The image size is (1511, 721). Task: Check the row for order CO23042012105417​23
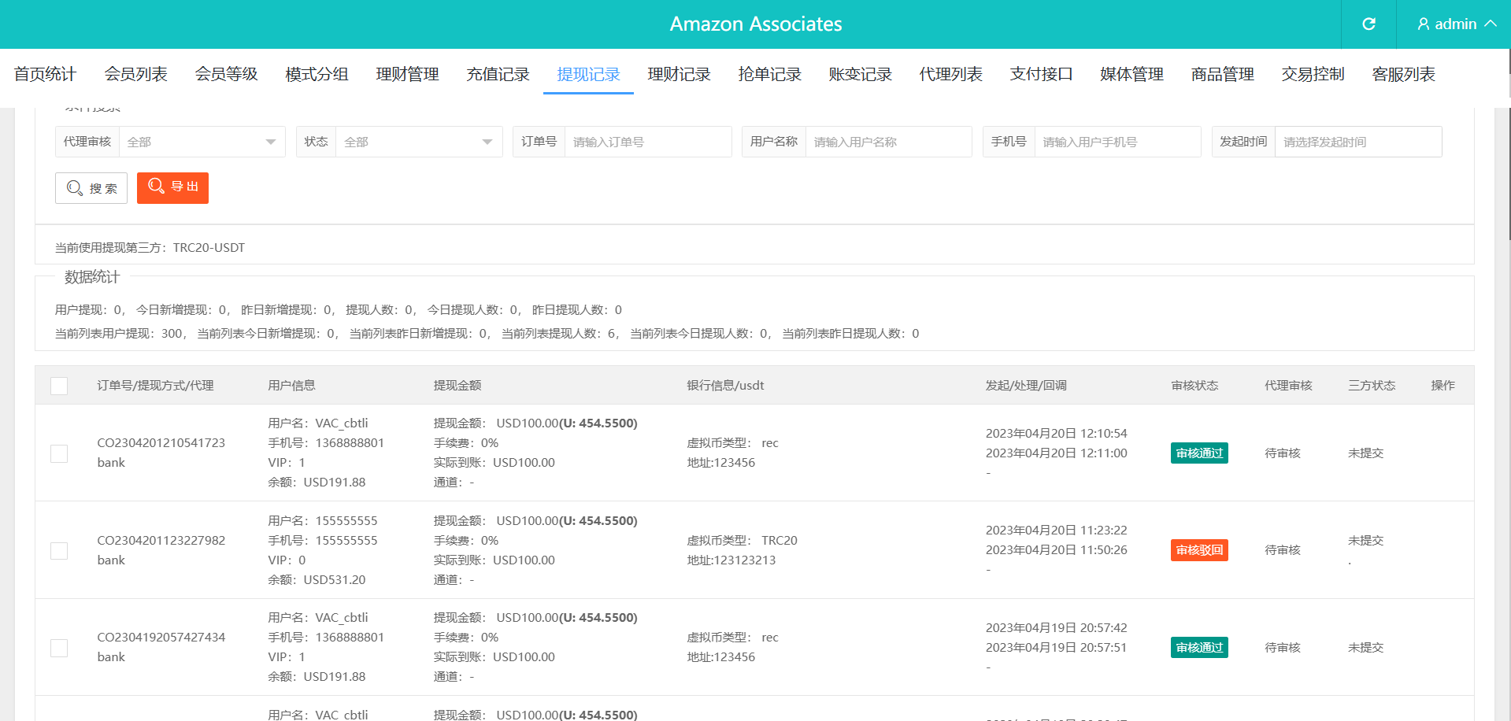point(59,453)
